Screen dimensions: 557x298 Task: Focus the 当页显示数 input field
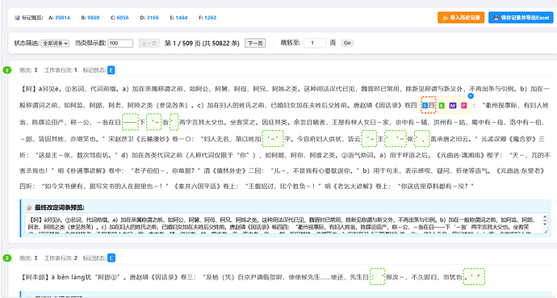pos(120,44)
